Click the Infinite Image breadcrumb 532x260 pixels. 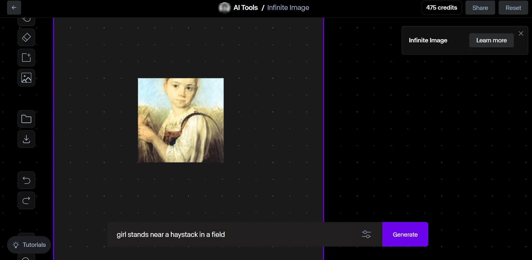[288, 8]
